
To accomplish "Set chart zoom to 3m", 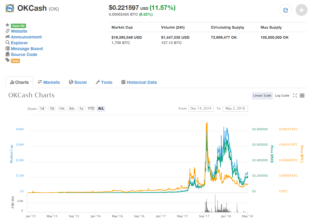I will pos(72,108).
